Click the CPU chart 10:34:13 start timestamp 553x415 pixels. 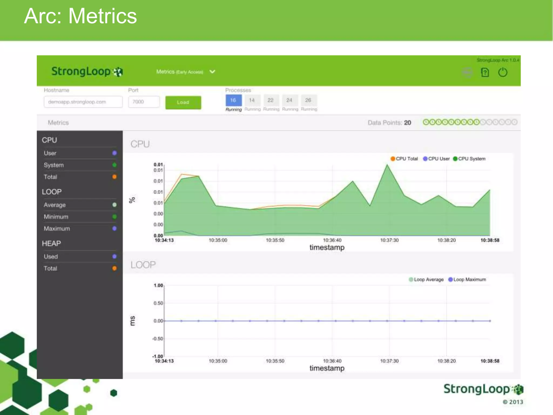coord(164,240)
